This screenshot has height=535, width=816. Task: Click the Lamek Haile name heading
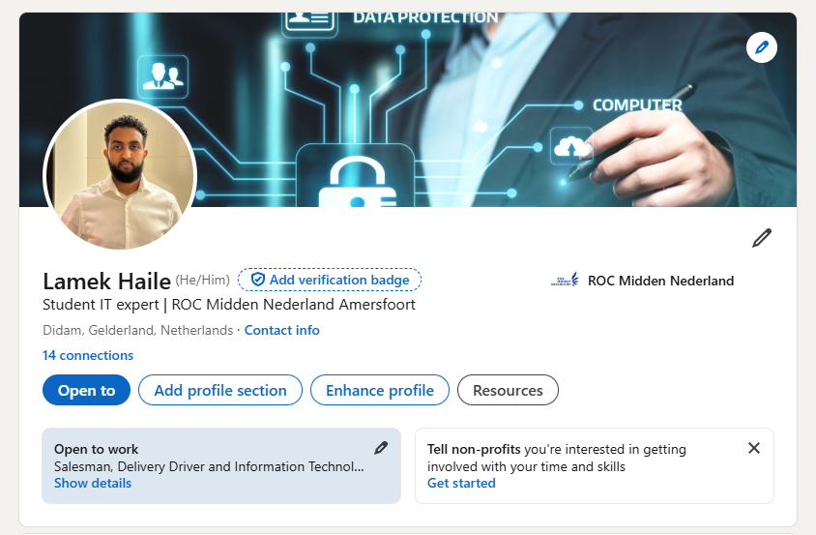[106, 281]
